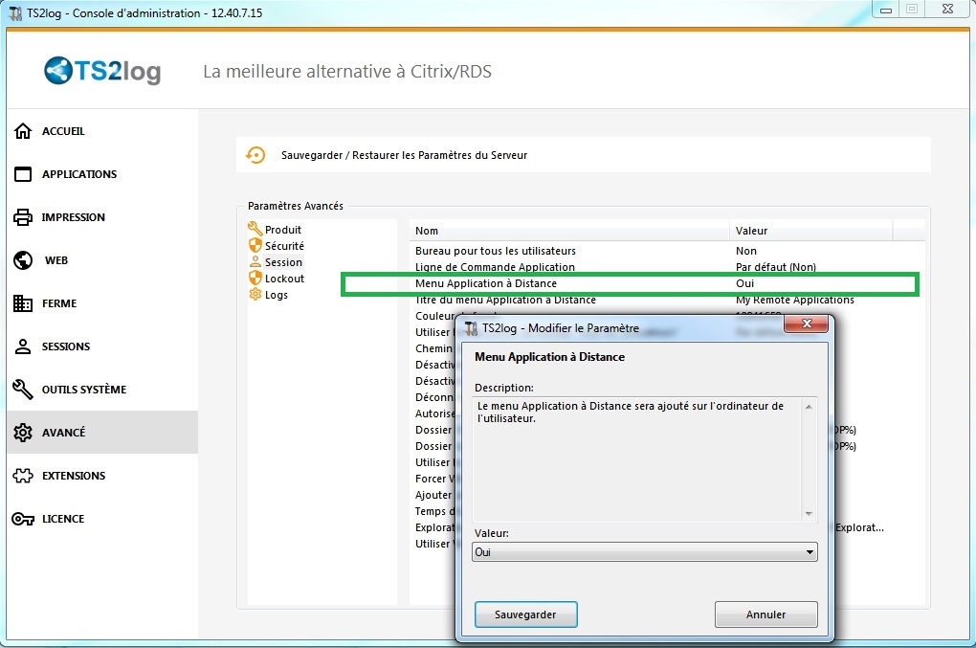This screenshot has height=648, width=976.
Task: Click the TS2log globe logo
Action: click(x=57, y=70)
